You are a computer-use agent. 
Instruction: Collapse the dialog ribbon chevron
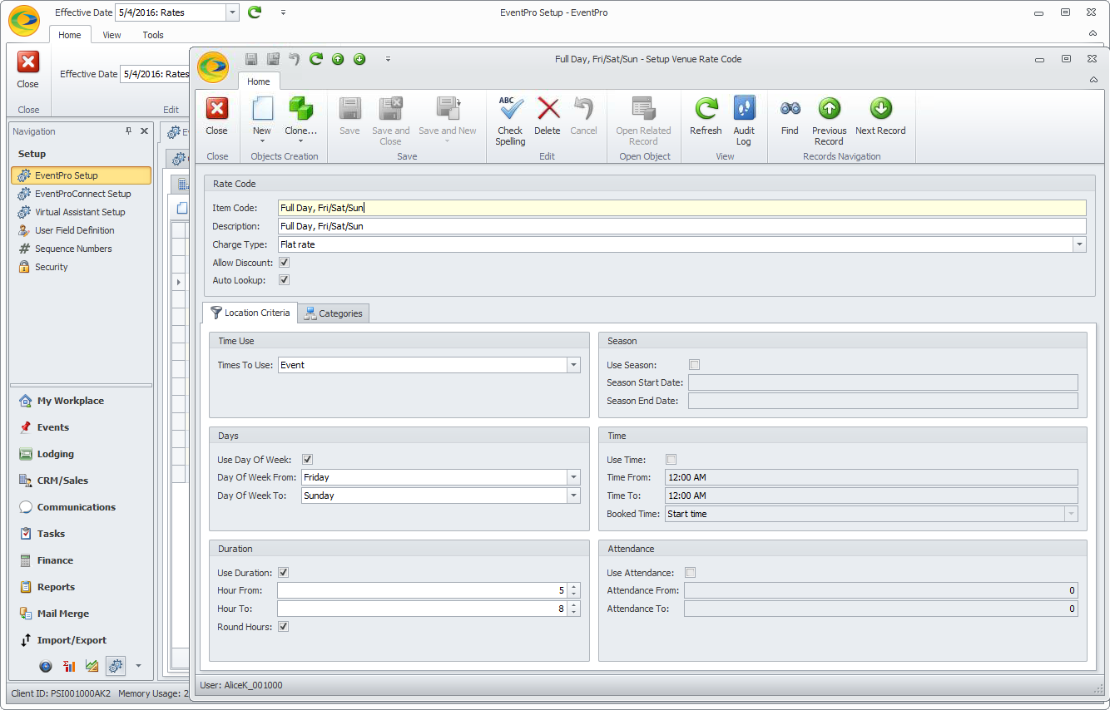(x=1093, y=80)
